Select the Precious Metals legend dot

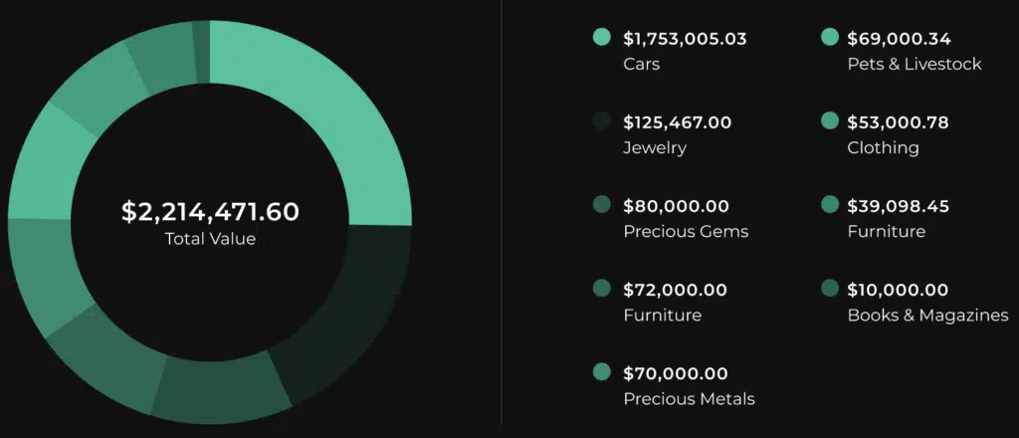[601, 372]
